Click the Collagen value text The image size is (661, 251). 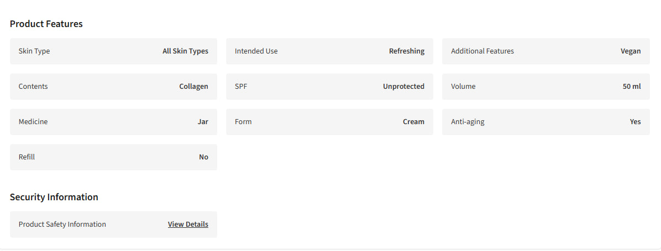(194, 87)
